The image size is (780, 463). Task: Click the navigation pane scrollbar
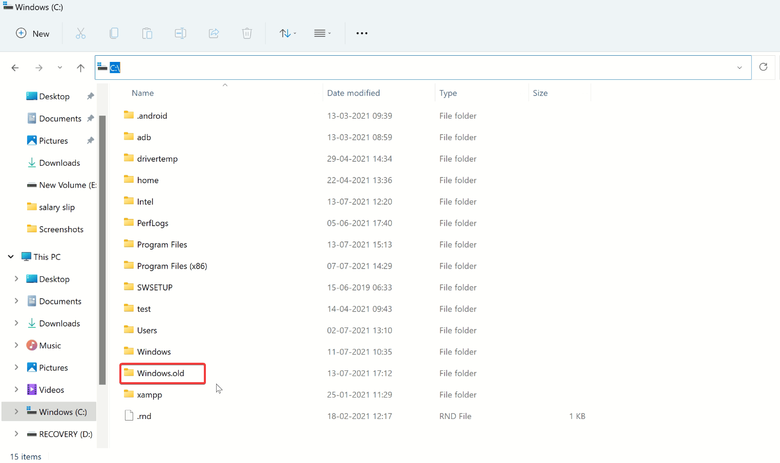pyautogui.click(x=102, y=251)
